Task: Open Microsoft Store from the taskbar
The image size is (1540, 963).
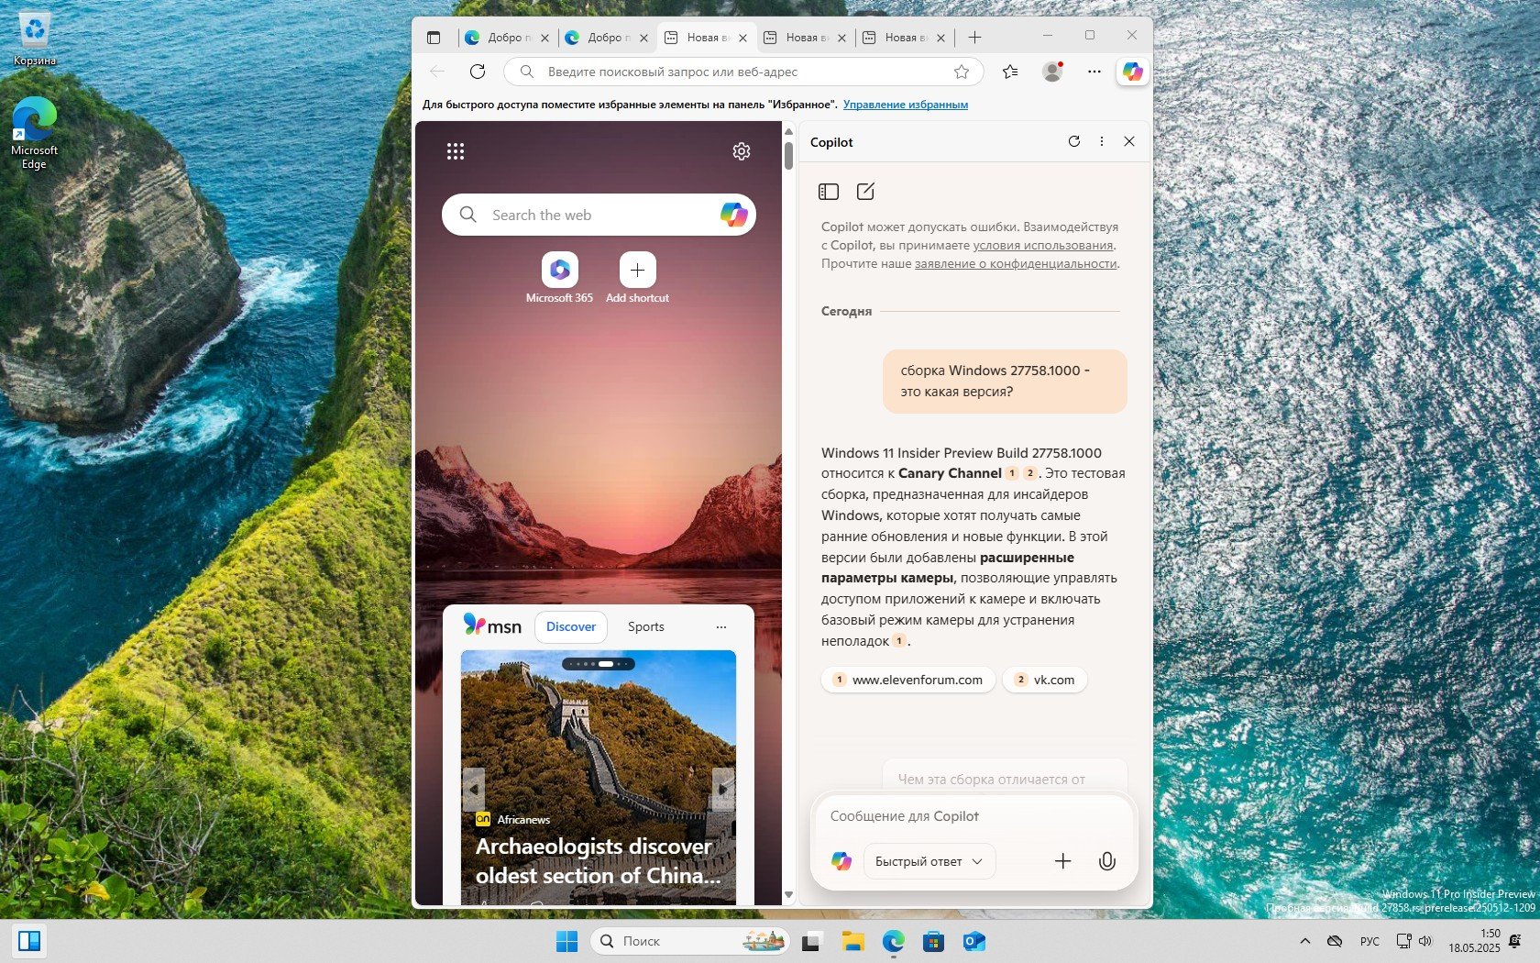Action: click(x=933, y=941)
